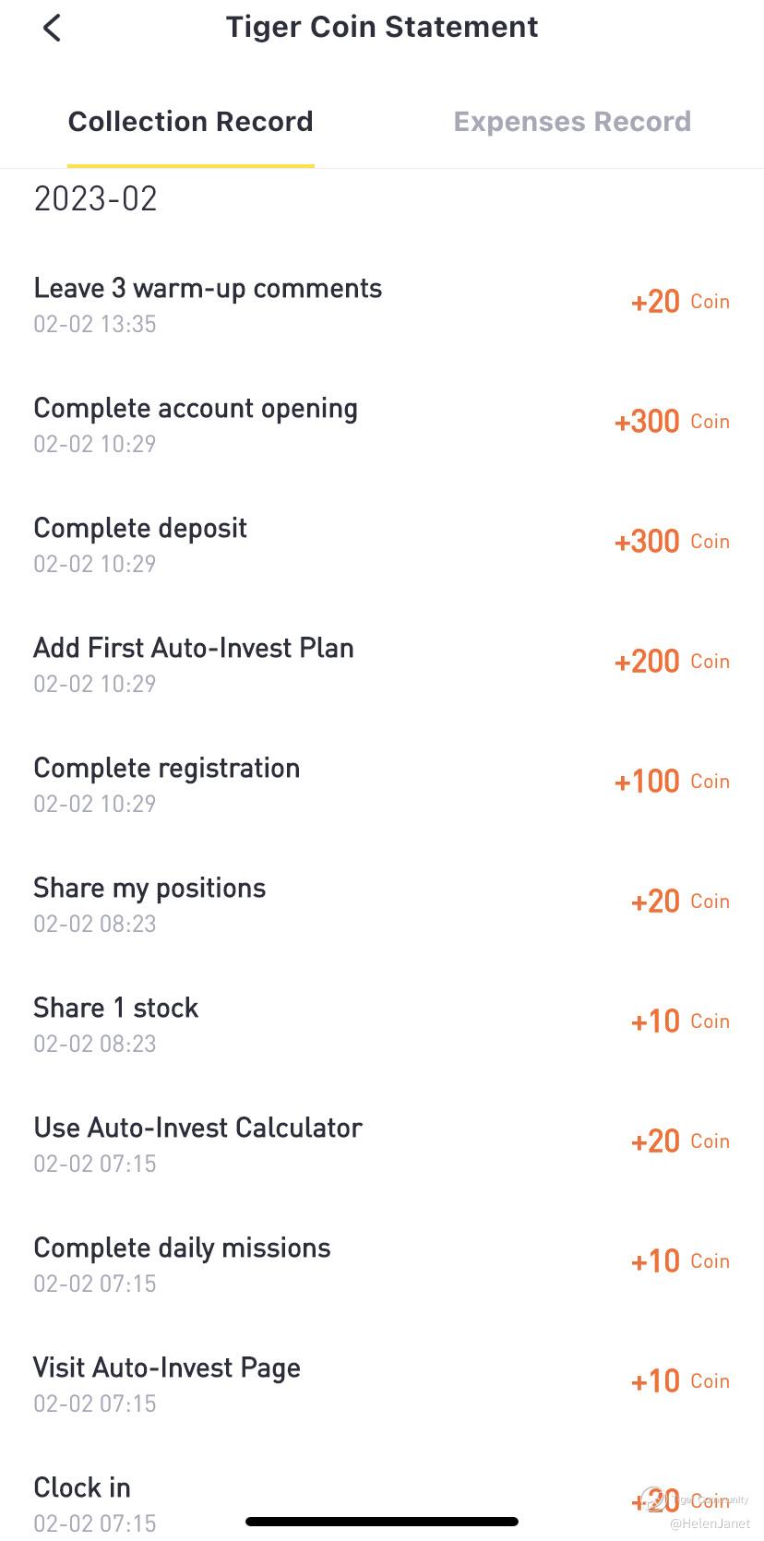Switch to the Expenses Record tab

tap(572, 122)
